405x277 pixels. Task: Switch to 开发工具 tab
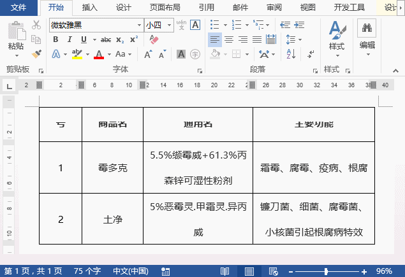[350, 8]
